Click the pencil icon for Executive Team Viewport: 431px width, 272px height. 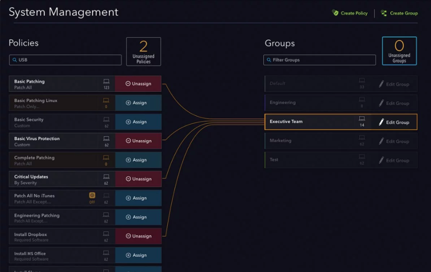click(x=381, y=122)
